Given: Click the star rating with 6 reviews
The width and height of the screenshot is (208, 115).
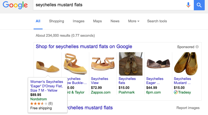Looking at the screenshot, I should coord(41,104).
